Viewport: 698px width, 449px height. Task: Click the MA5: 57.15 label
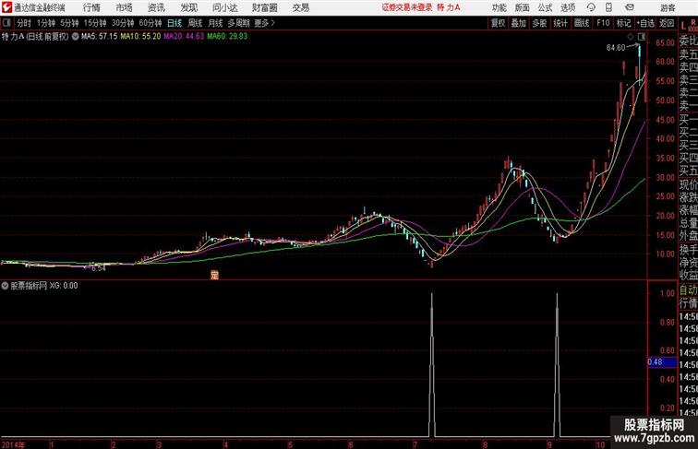[x=100, y=37]
